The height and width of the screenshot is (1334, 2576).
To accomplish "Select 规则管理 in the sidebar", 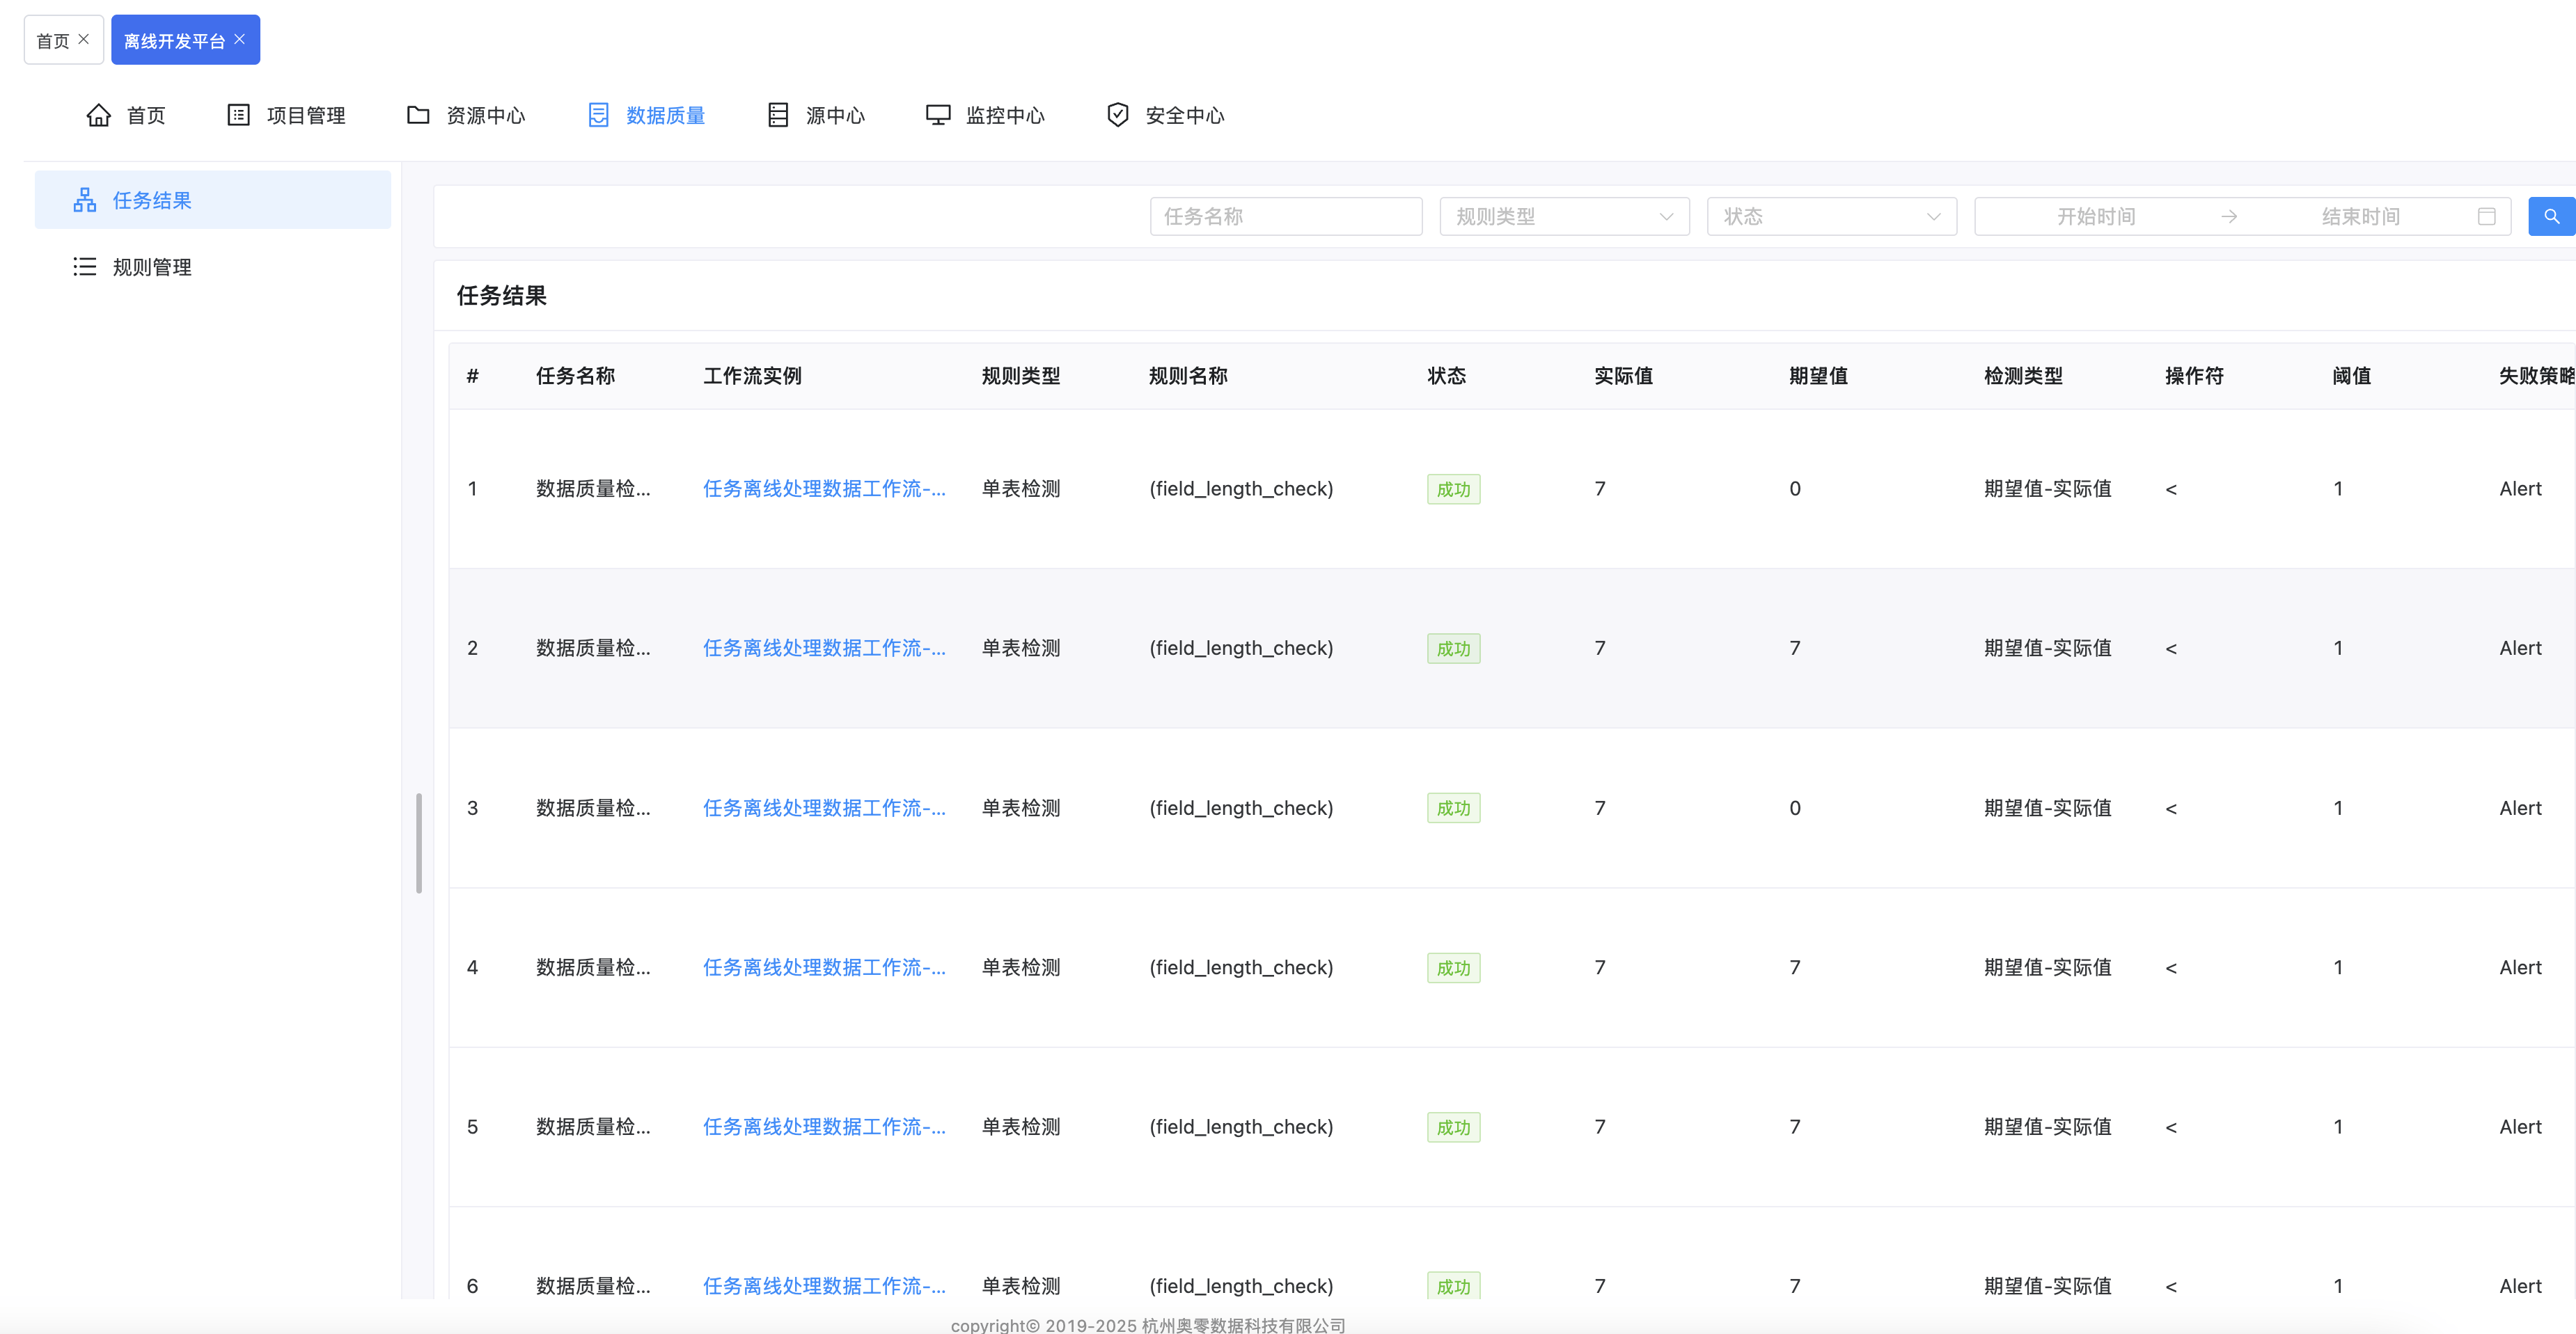I will pos(152,267).
